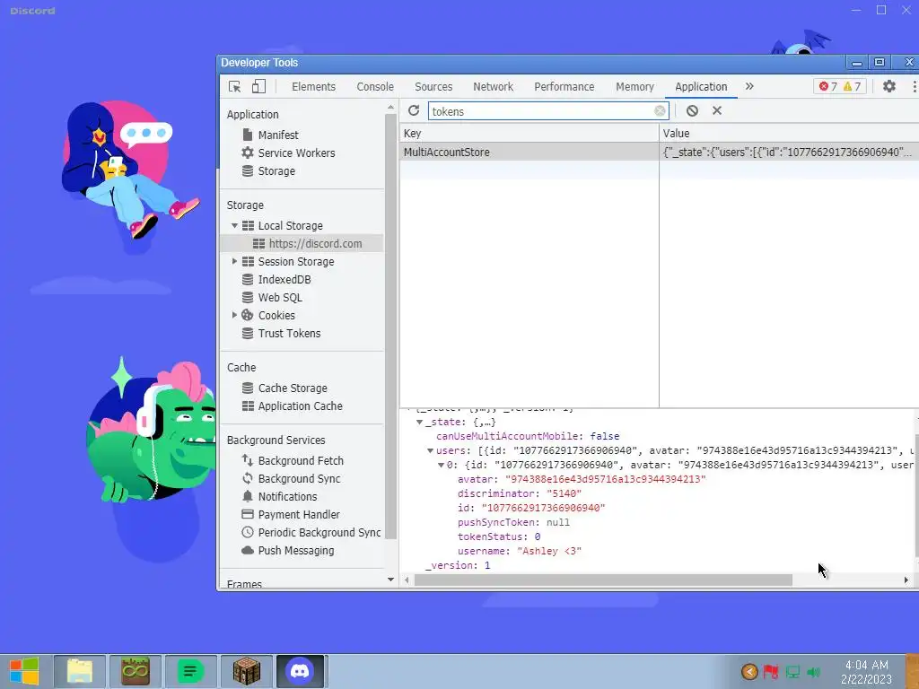919x689 pixels.
Task: Open the DevTools more options kebab menu
Action: click(914, 87)
